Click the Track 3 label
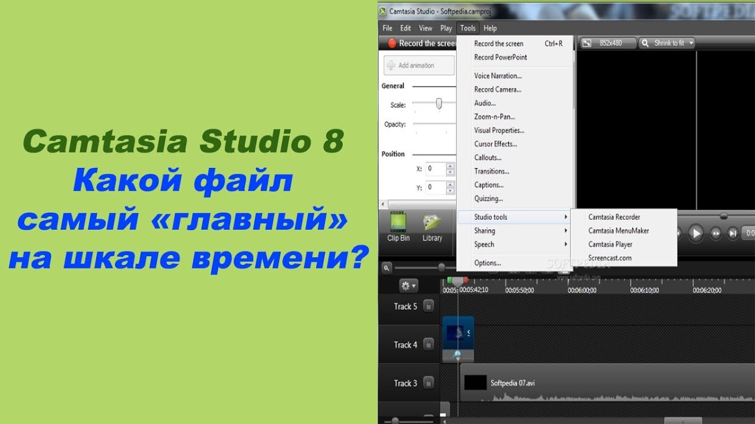Viewport: 755px width, 424px height. [405, 383]
